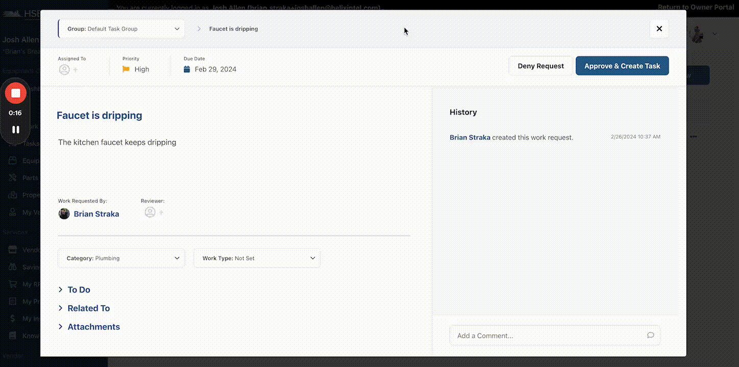Open the Parts sidebar icon in background
This screenshot has width=739, height=367.
[13, 178]
